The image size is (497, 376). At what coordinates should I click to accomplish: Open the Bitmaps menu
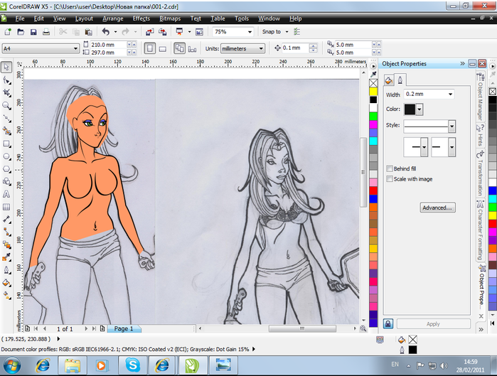tap(170, 18)
